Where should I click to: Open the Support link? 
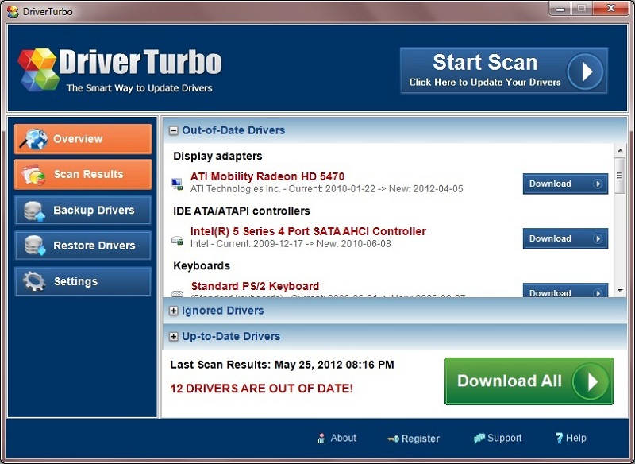pyautogui.click(x=498, y=438)
